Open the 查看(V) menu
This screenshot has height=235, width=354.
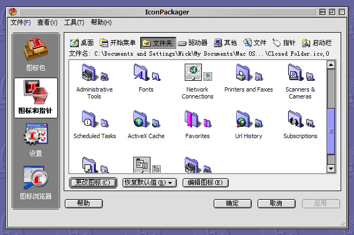tap(47, 22)
